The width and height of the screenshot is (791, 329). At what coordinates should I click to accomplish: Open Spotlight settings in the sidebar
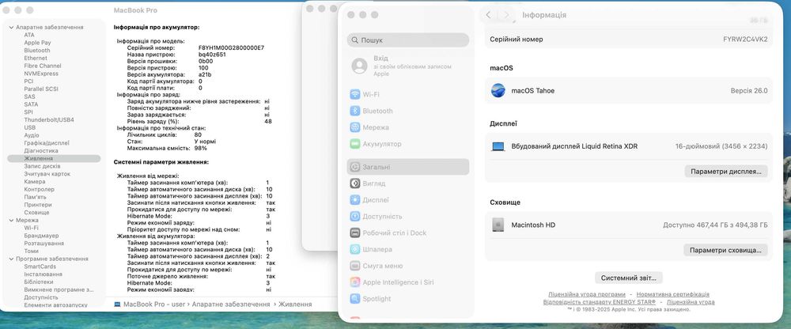370,299
